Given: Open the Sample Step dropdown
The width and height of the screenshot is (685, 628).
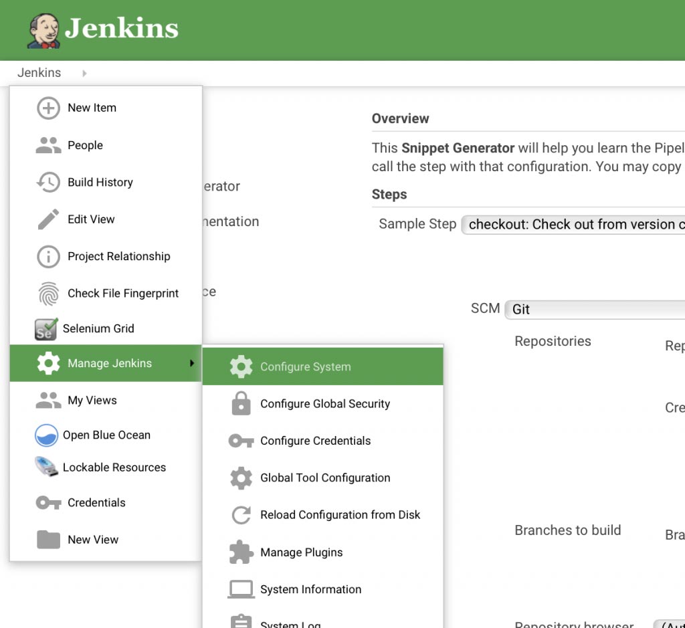Looking at the screenshot, I should tap(573, 225).
